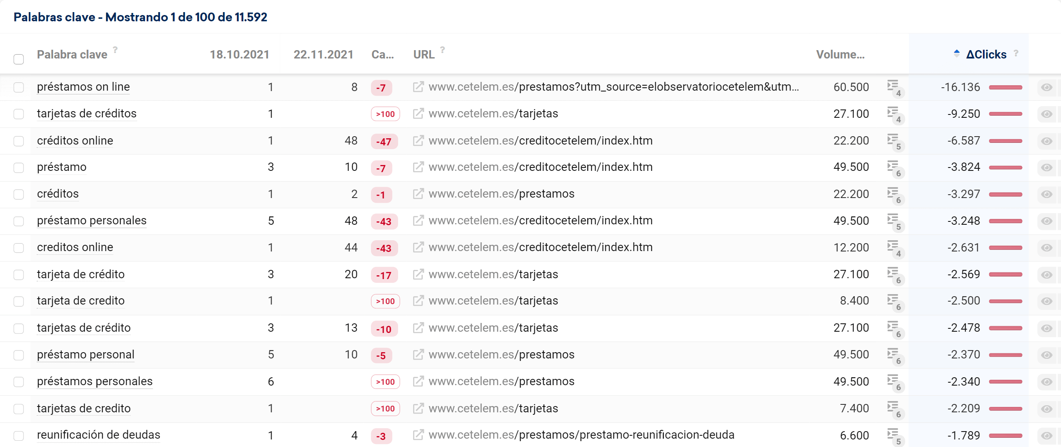This screenshot has height=447, width=1061.
Task: Toggle the select-all checkbox in table header
Action: [19, 59]
